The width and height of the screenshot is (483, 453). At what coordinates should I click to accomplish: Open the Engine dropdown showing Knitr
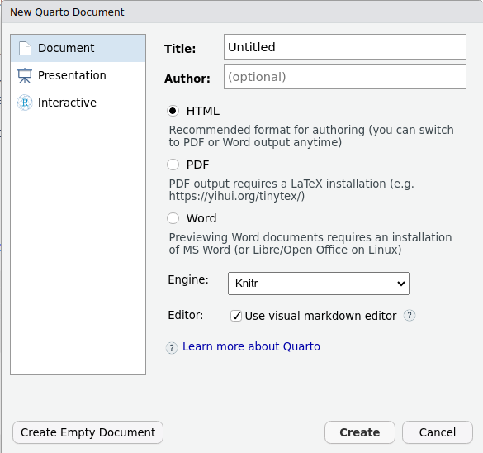(319, 283)
